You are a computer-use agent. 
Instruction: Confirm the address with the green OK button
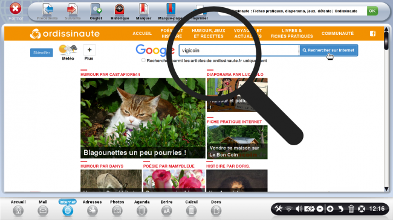point(372,11)
